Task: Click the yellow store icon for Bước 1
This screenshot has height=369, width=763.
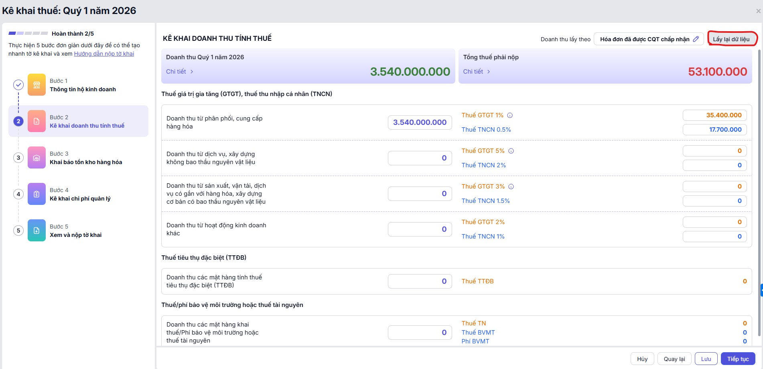Action: coord(37,85)
